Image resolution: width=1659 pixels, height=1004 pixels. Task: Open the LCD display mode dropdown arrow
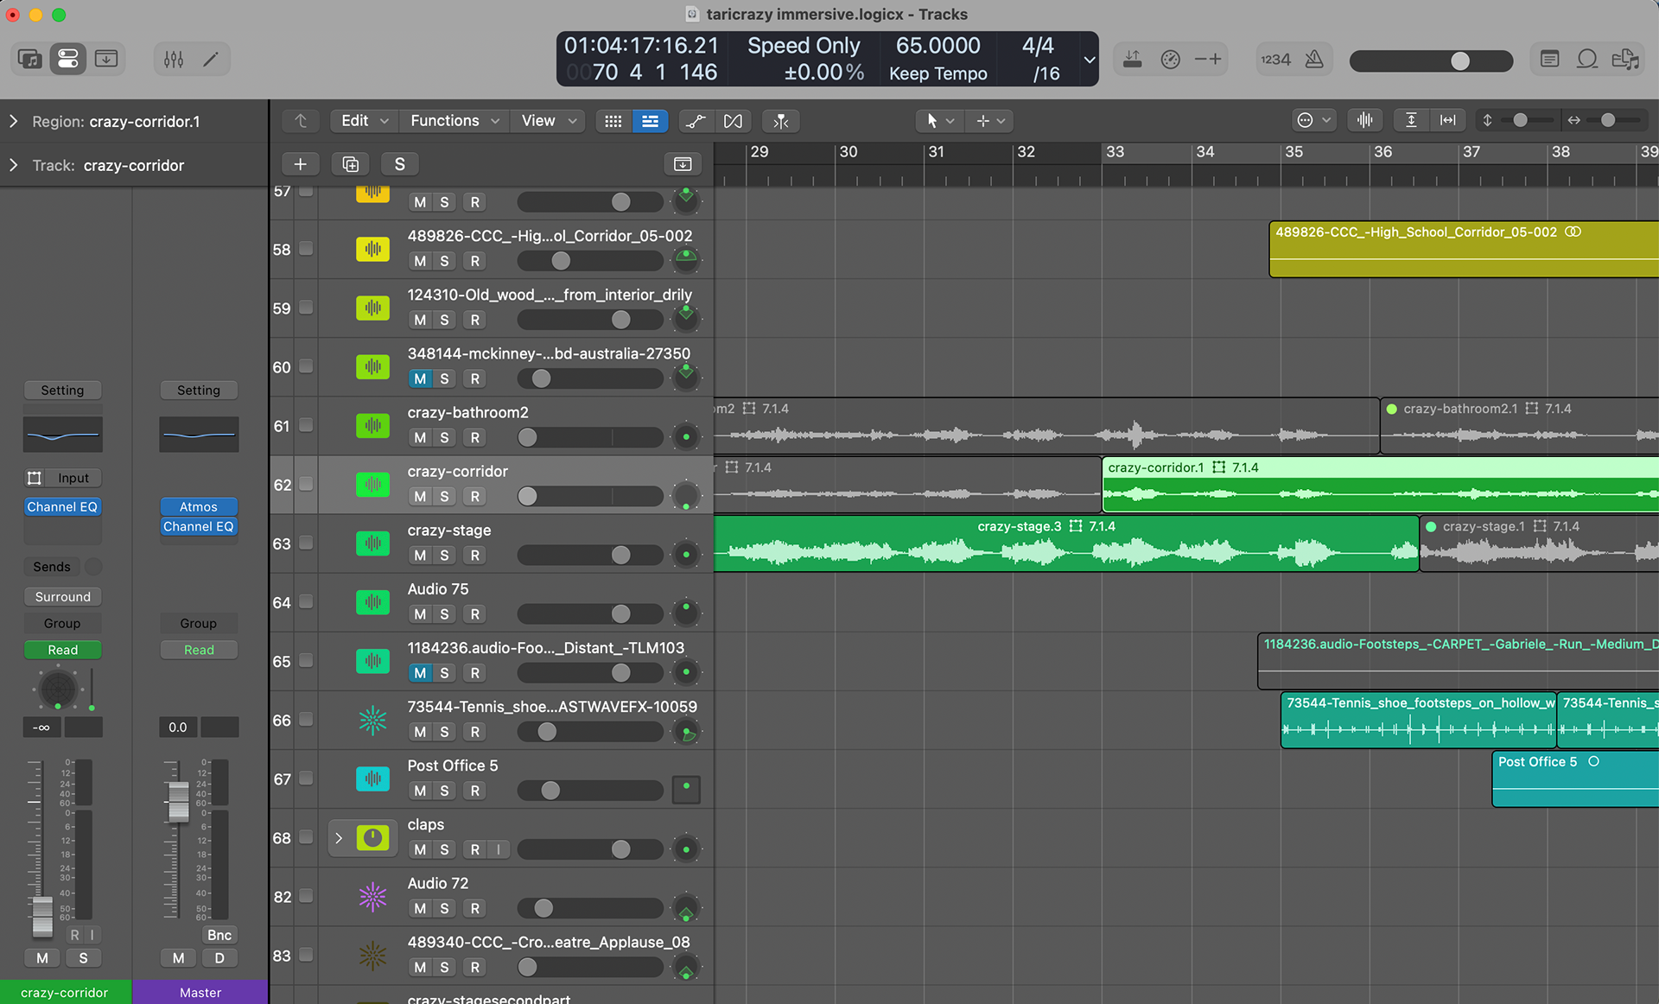[x=1089, y=60]
